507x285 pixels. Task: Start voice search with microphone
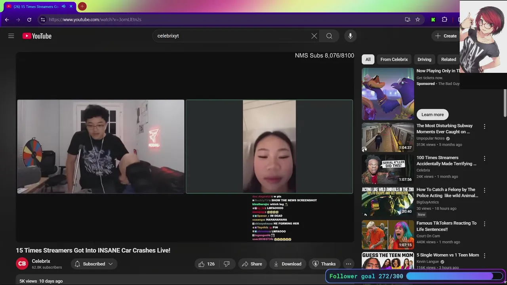350,36
